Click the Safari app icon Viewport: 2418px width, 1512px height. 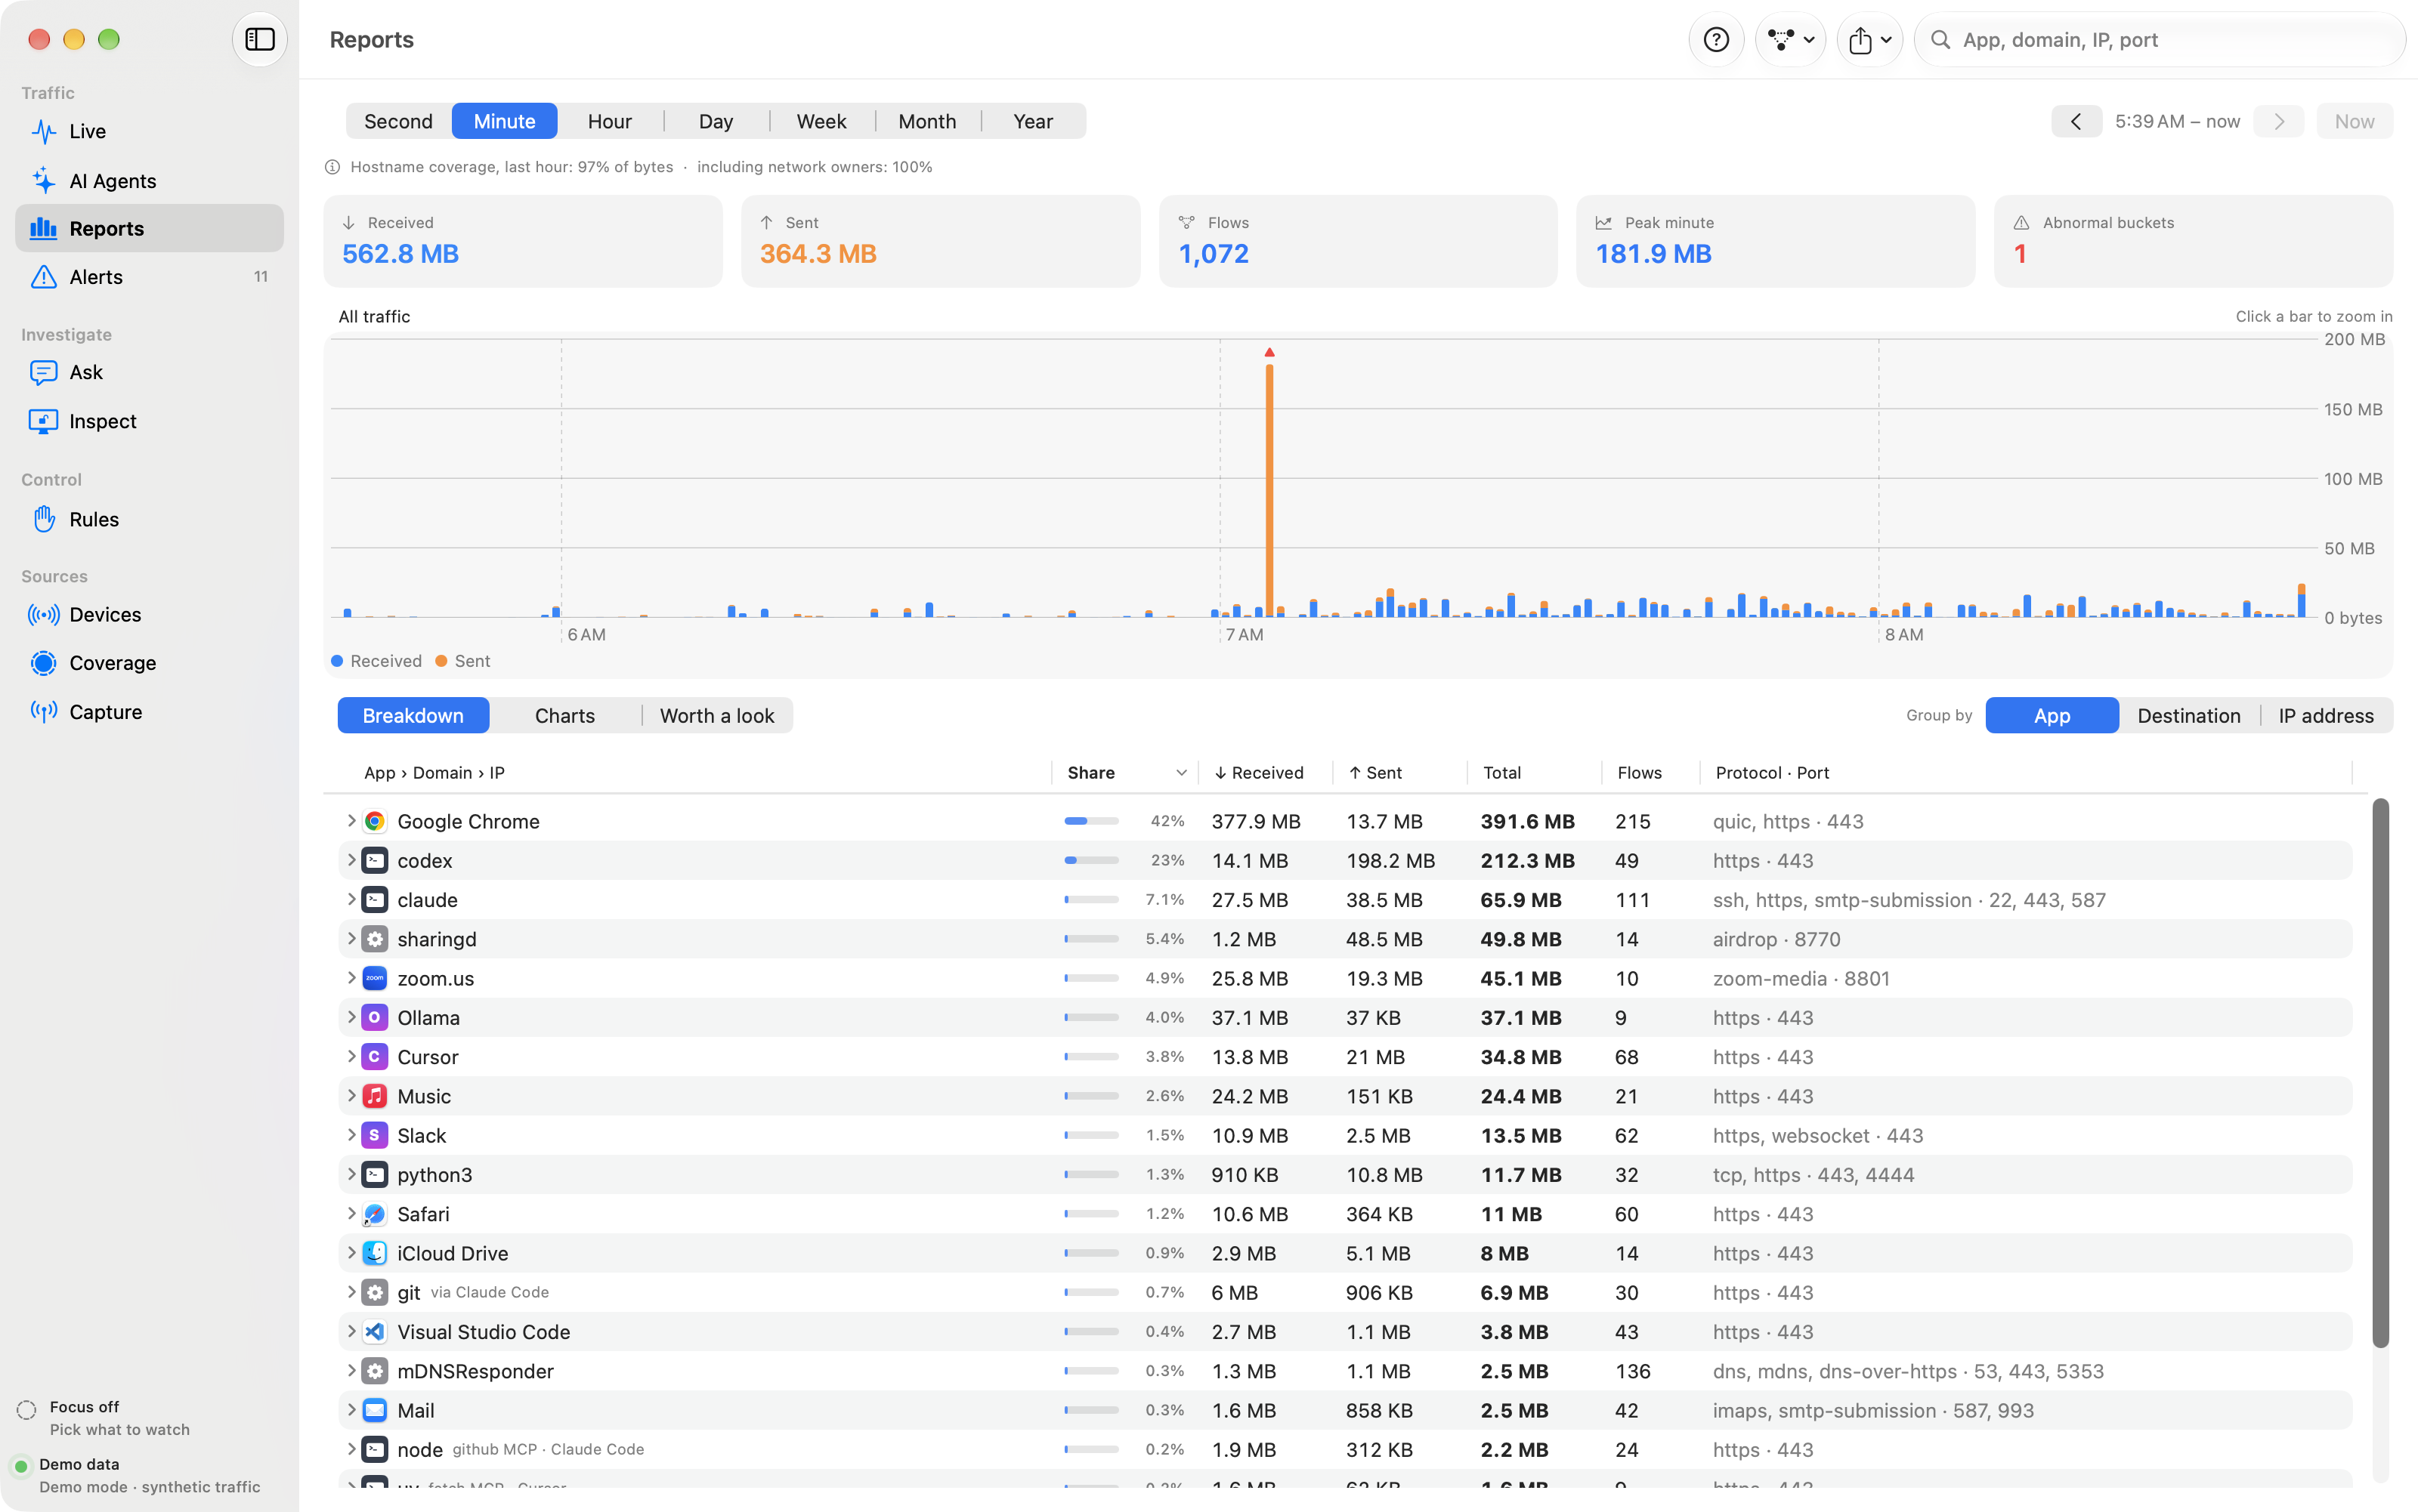pyautogui.click(x=374, y=1214)
